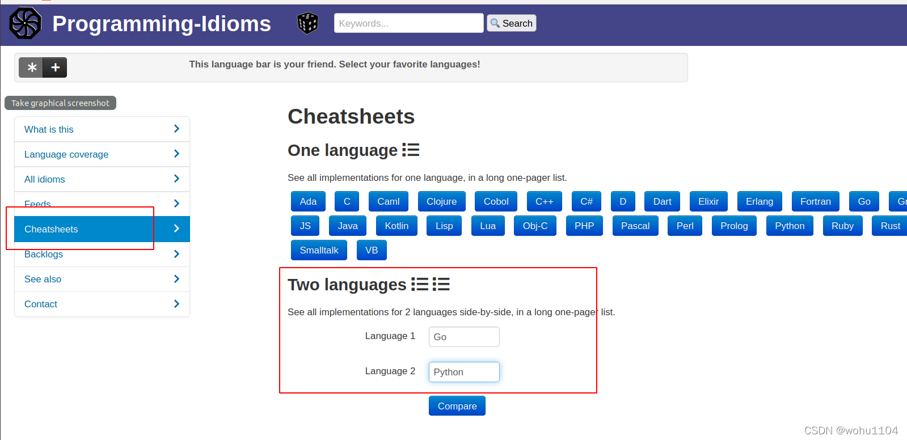Click the random idiom dice icon
This screenshot has height=440, width=907.
click(x=307, y=23)
